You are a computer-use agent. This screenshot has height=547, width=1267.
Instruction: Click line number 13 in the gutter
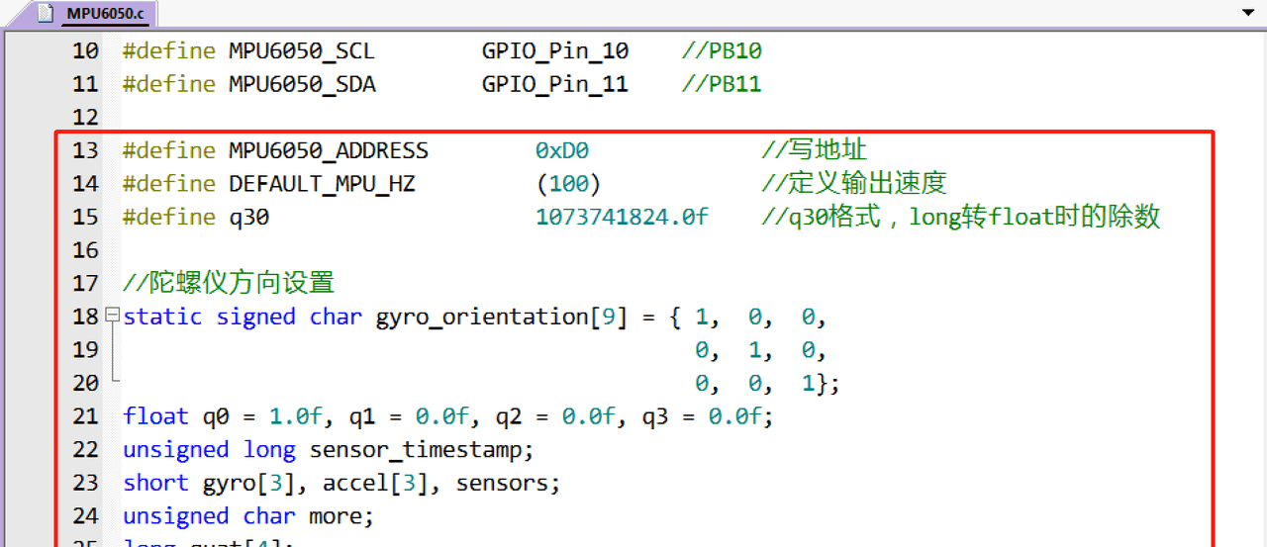[x=86, y=150]
